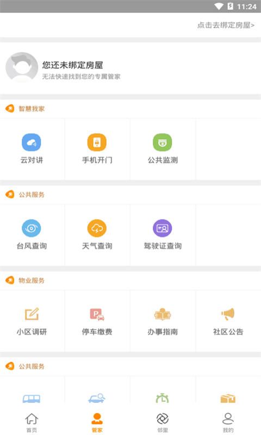Image resolution: width=261 pixels, height=435 pixels.
Task: Tap the 智慧我家 section header
Action: (x=32, y=109)
